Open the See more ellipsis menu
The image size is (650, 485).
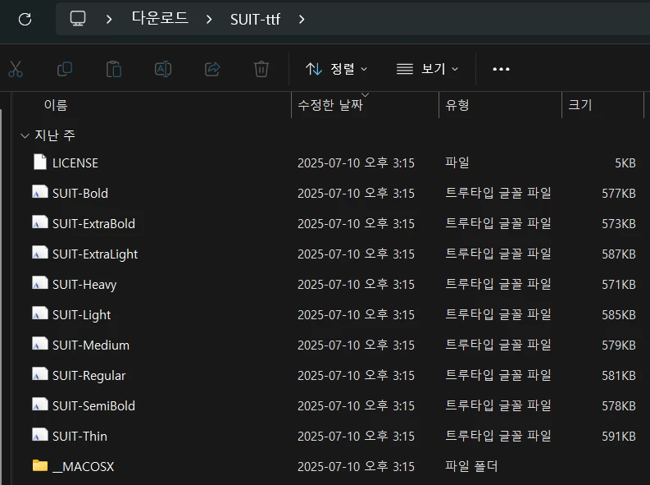coord(501,69)
